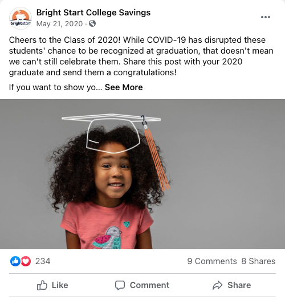Expand the post text with See More
285x300 pixels.
[124, 87]
